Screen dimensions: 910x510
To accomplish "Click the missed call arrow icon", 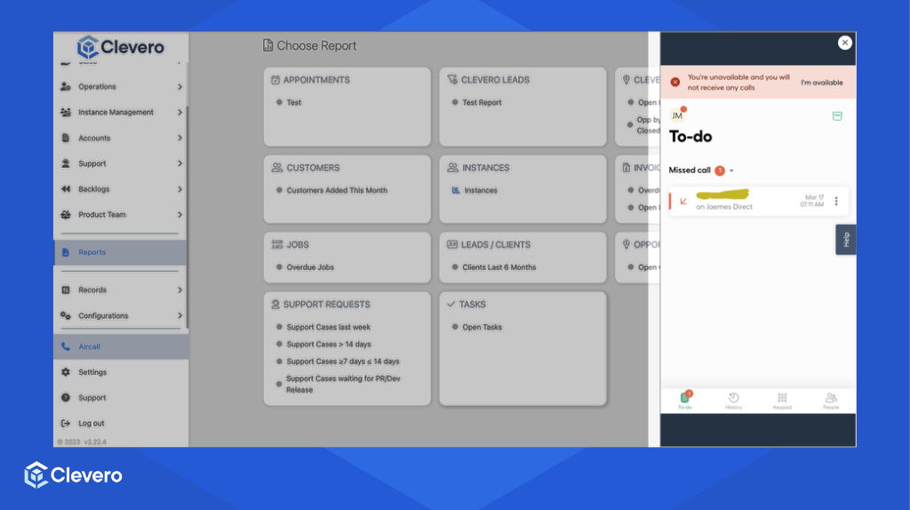I will pyautogui.click(x=683, y=202).
